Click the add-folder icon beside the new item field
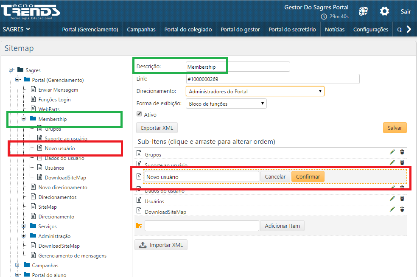Screen dimensions: 417x277 pyautogui.click(x=139, y=226)
